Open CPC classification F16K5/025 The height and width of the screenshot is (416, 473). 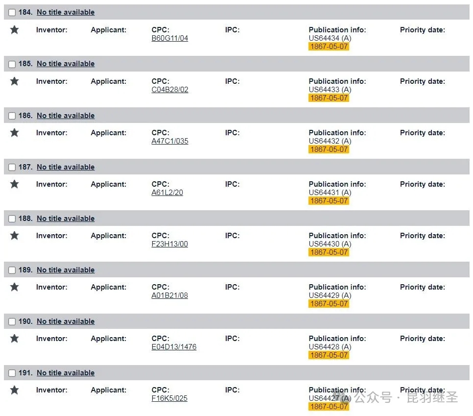click(x=169, y=398)
